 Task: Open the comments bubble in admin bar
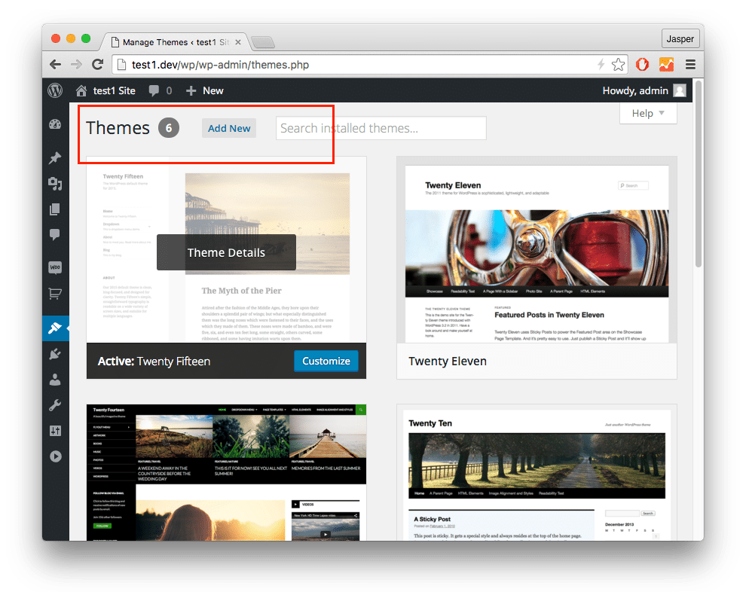(x=154, y=90)
